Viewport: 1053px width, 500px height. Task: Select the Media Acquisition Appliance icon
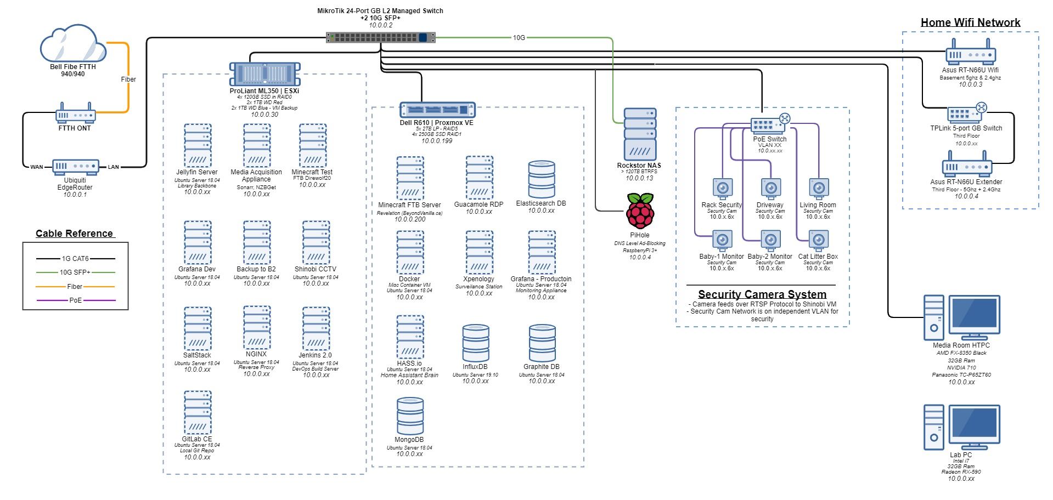pos(257,145)
